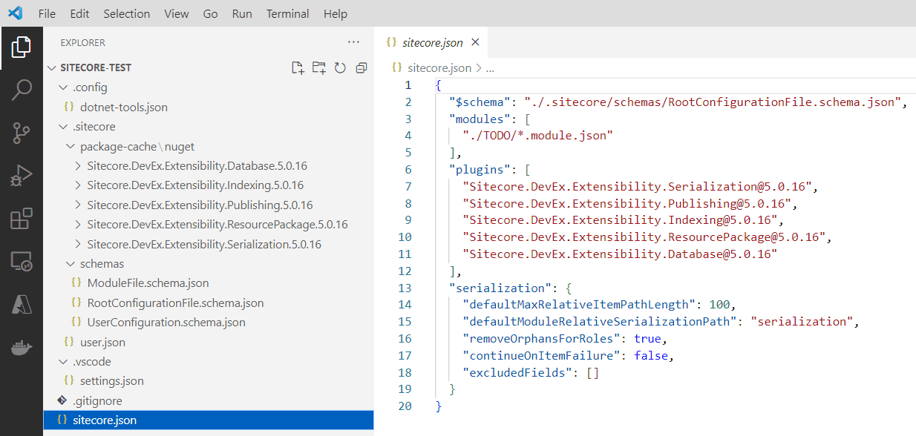Image resolution: width=916 pixels, height=436 pixels.
Task: Open the Selection menu
Action: (126, 13)
